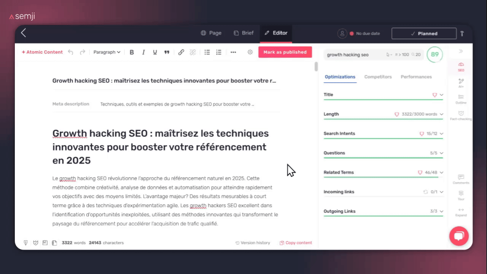Set the due date via No due date

pos(365,33)
